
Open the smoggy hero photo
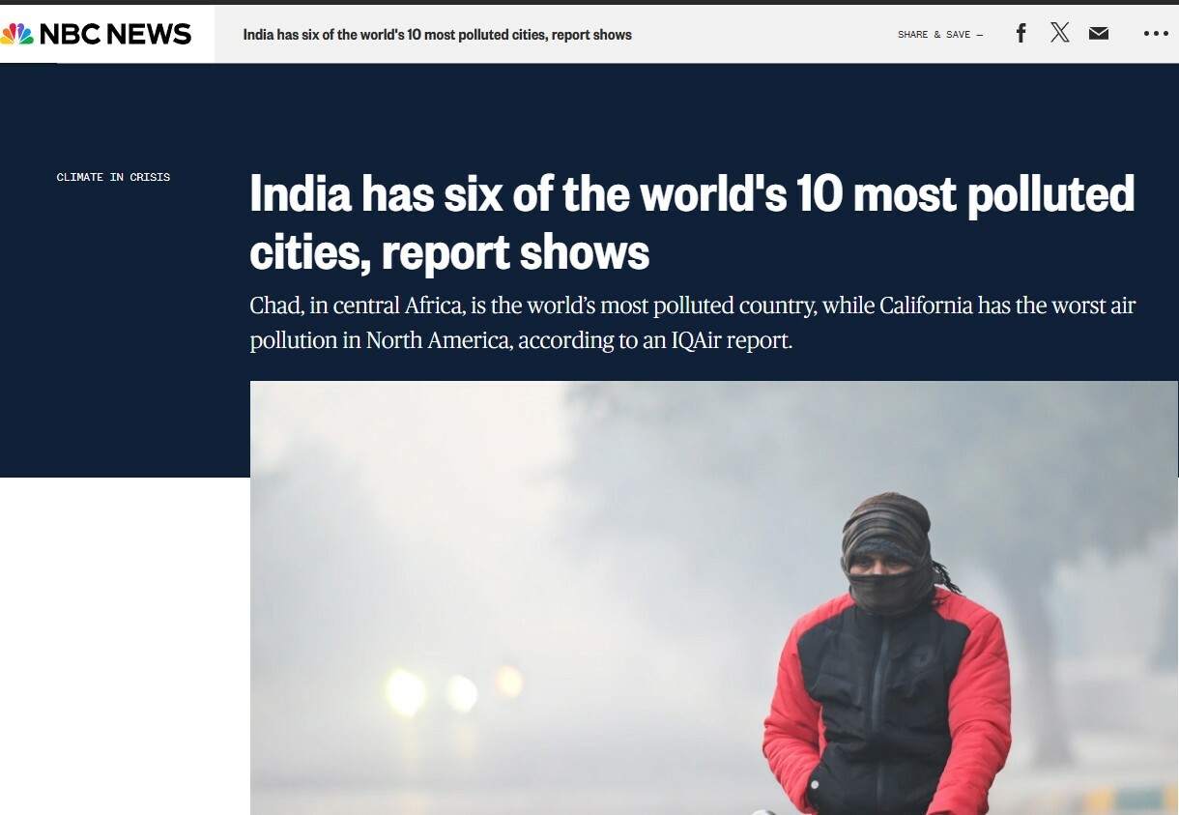point(714,597)
